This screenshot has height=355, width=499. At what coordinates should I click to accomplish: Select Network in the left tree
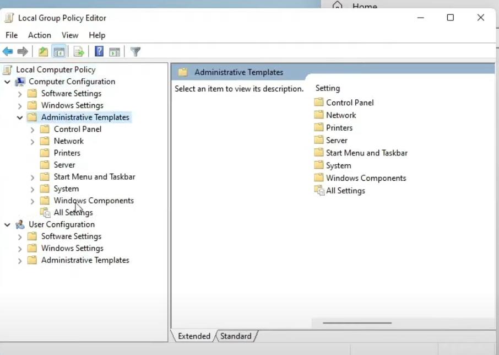pyautogui.click(x=69, y=141)
